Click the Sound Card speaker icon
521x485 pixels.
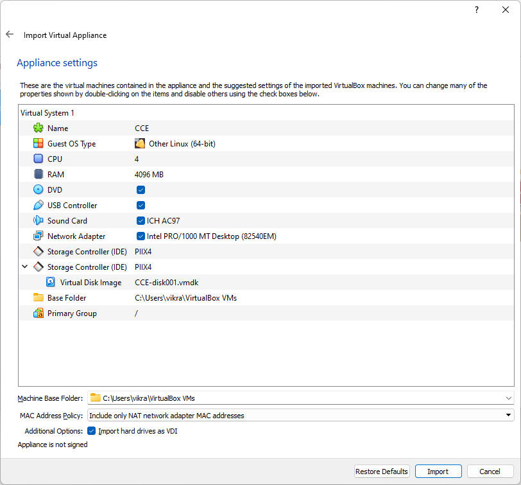(38, 220)
